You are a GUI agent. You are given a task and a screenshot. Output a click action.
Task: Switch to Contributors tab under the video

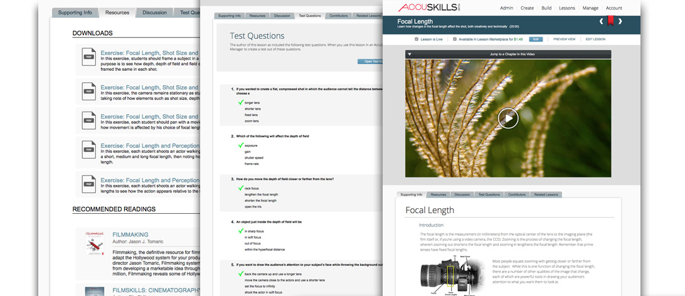(517, 194)
